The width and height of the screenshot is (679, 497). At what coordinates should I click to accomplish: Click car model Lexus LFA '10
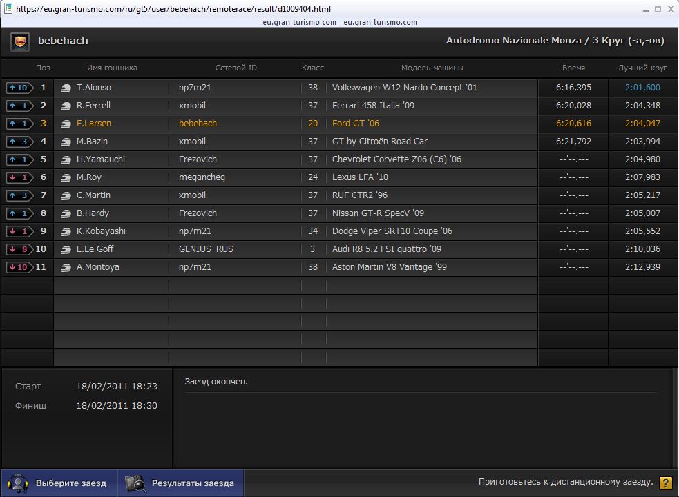[x=360, y=177]
